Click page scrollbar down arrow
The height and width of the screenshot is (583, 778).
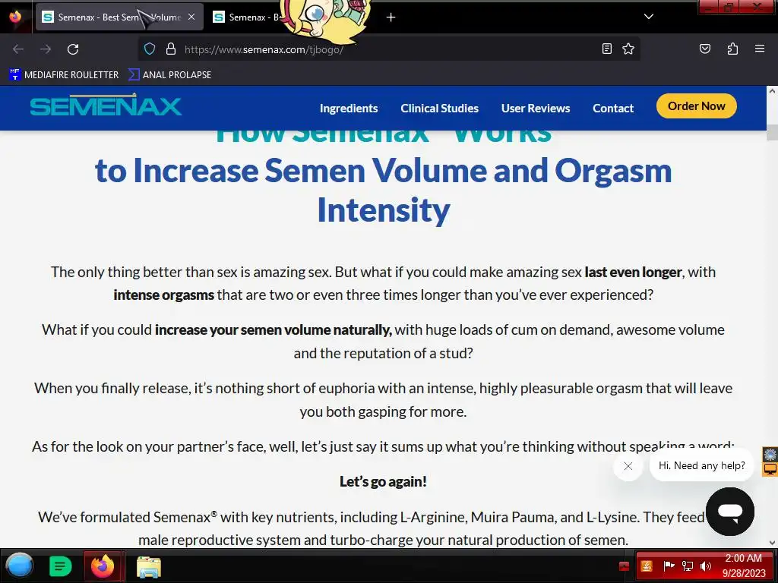pyautogui.click(x=772, y=542)
